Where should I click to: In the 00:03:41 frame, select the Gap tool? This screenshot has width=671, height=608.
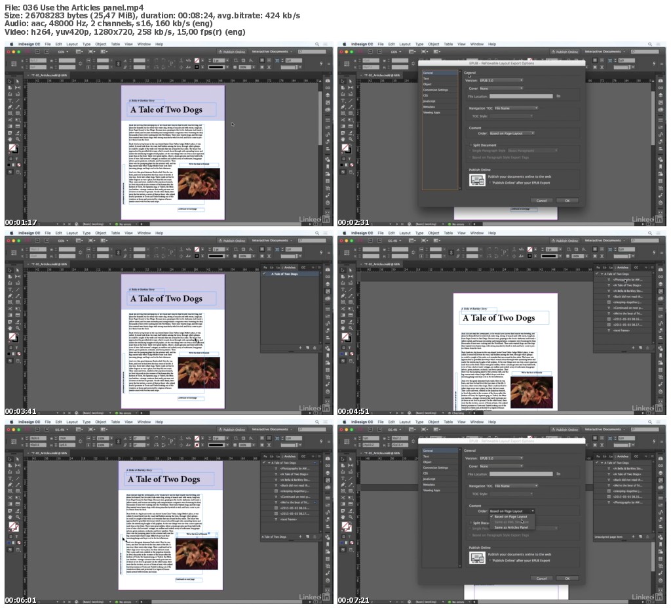click(18, 277)
